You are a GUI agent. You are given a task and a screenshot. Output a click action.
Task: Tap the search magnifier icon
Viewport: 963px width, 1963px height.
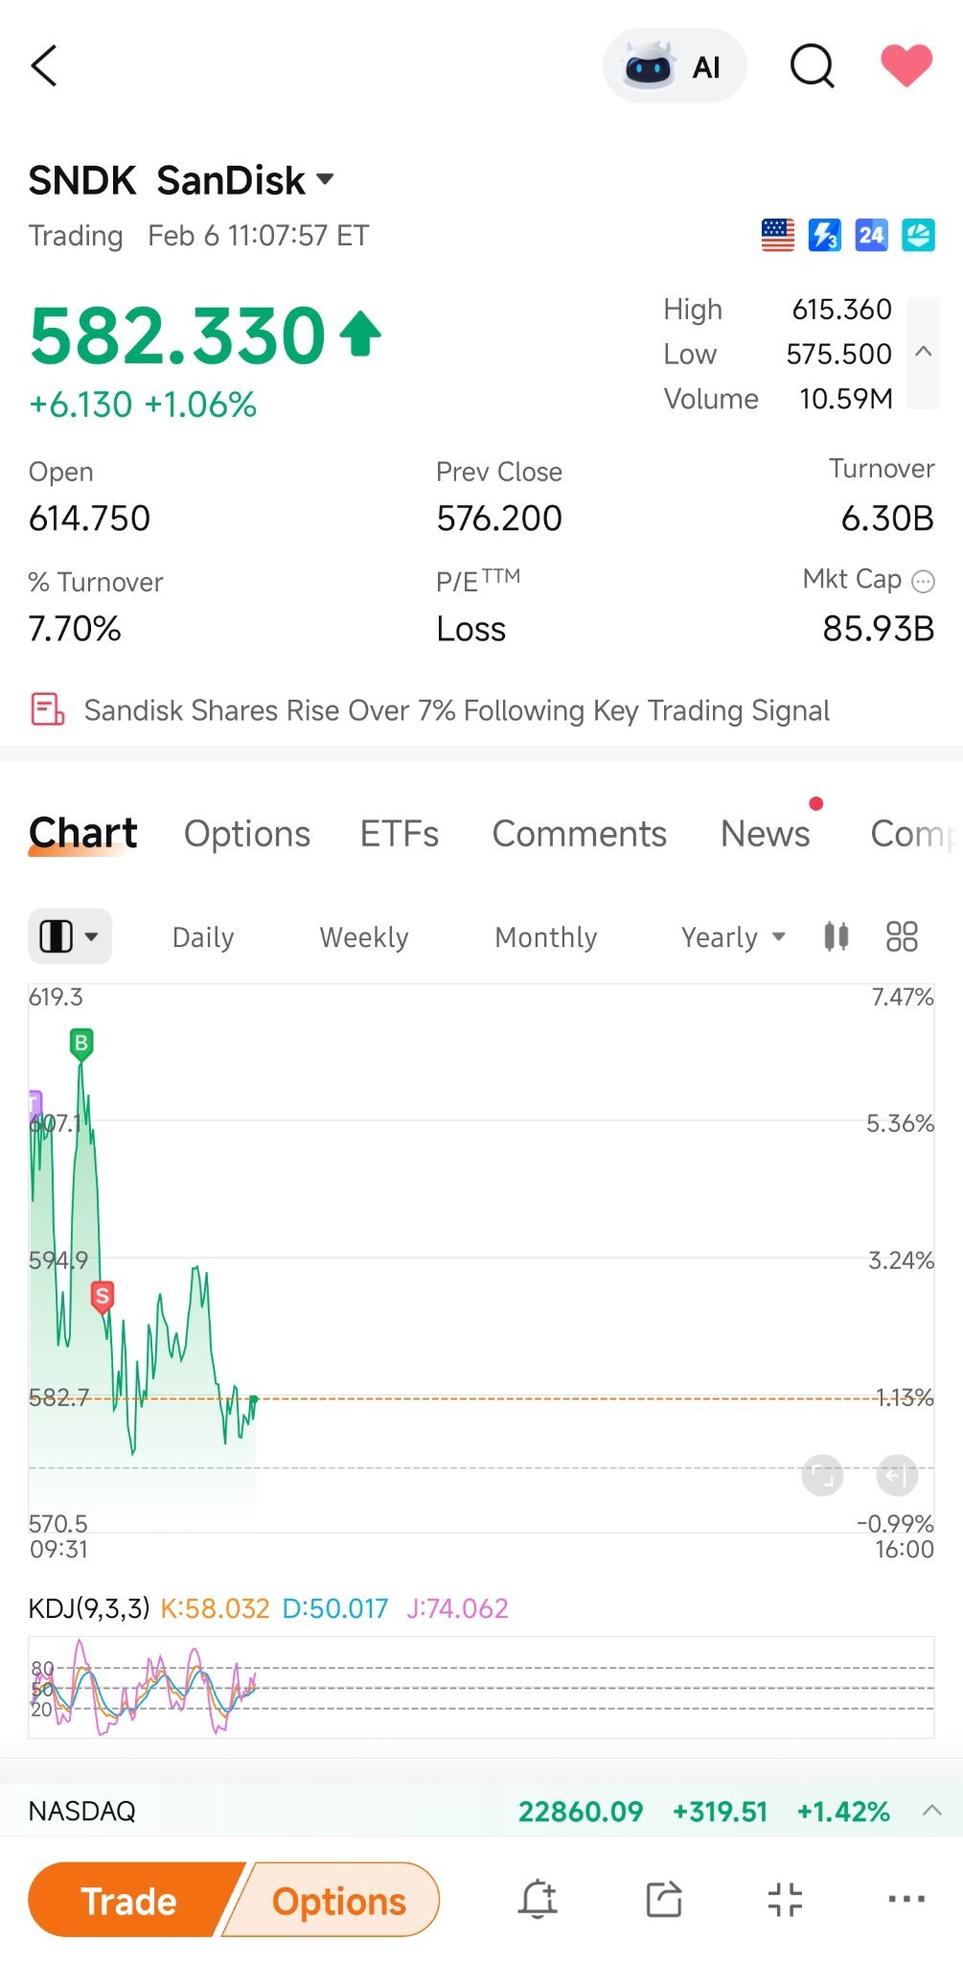pyautogui.click(x=812, y=66)
